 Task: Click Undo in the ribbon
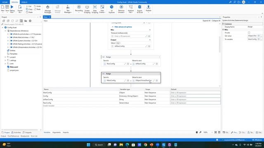(38, 6)
